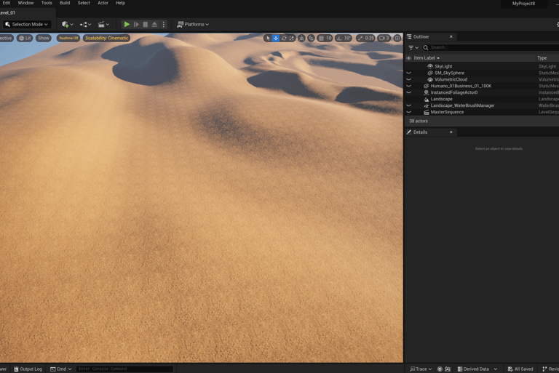Select the scale gizmo tool
Screen dimensions: 559x373
click(292, 39)
